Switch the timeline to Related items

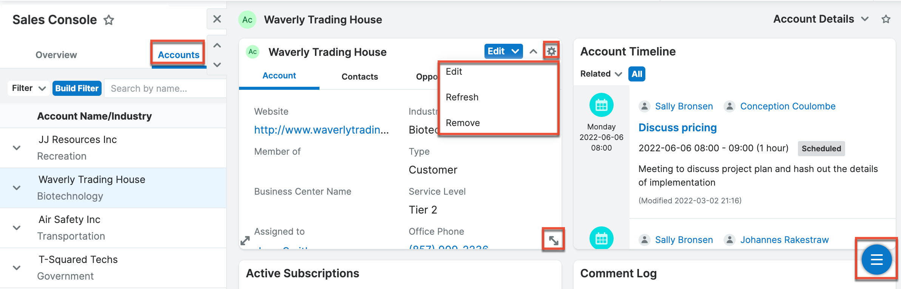point(596,74)
